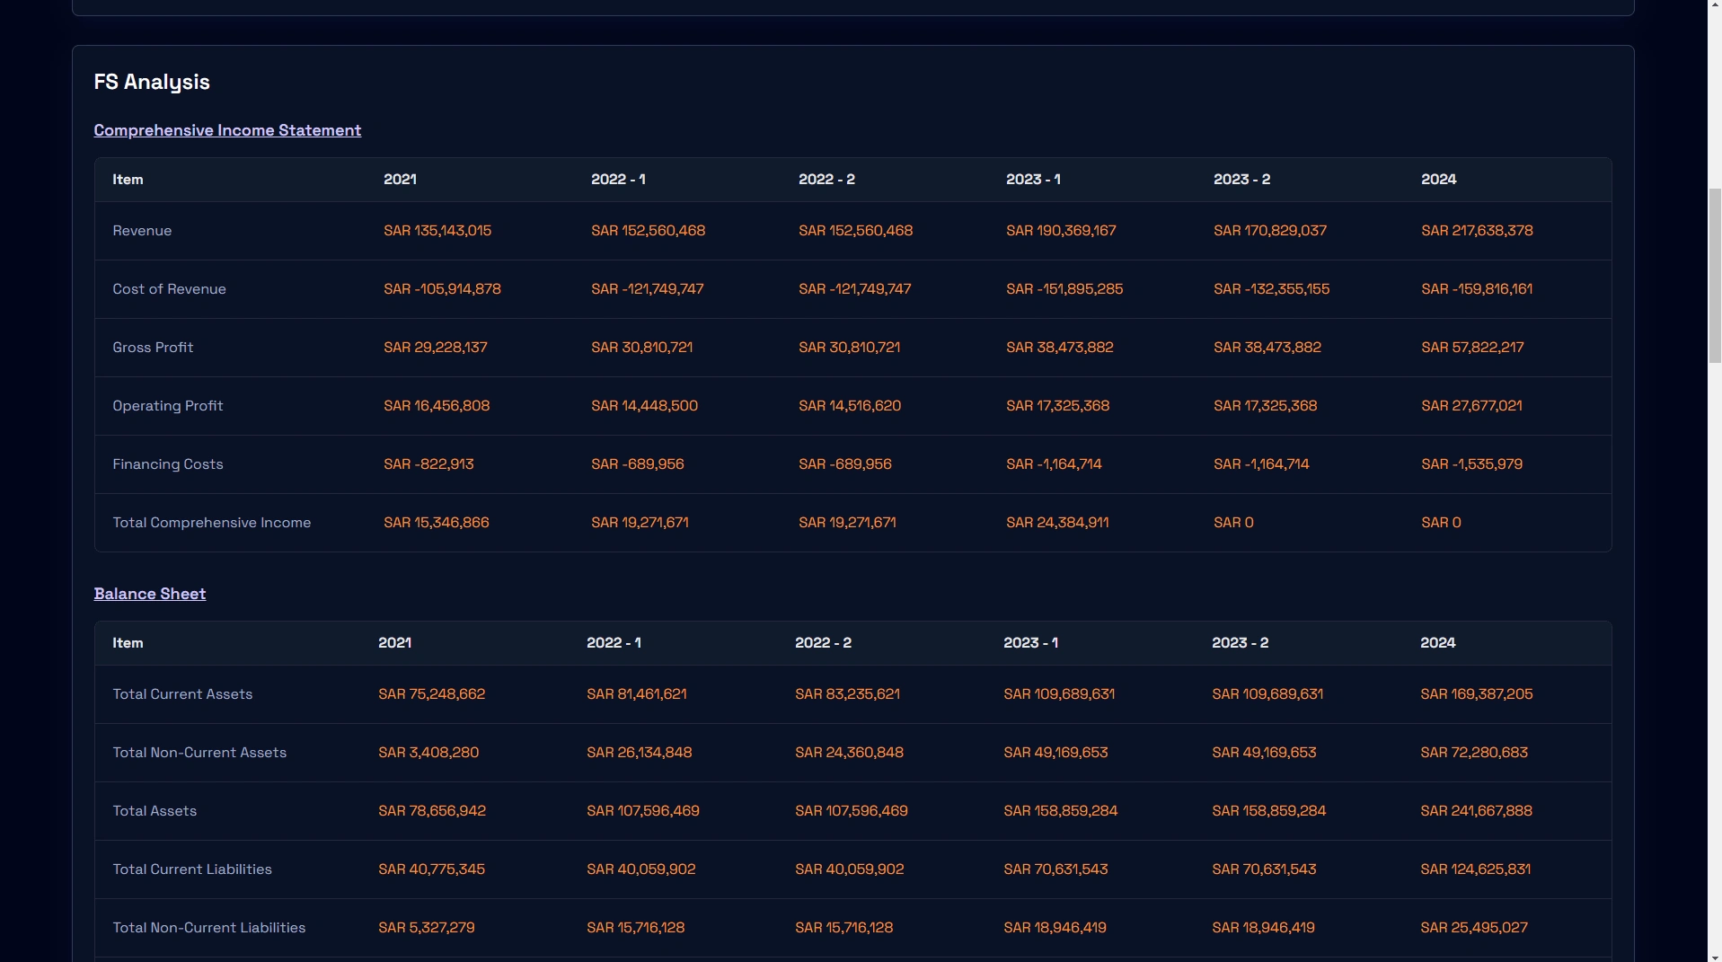Viewport: 1722px width, 962px height.
Task: Click Operating Profit value SAR 14,516,620
Action: pos(850,406)
